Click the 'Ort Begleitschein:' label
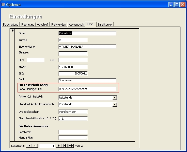This screenshot has width=187, height=152. (x=29, y=112)
